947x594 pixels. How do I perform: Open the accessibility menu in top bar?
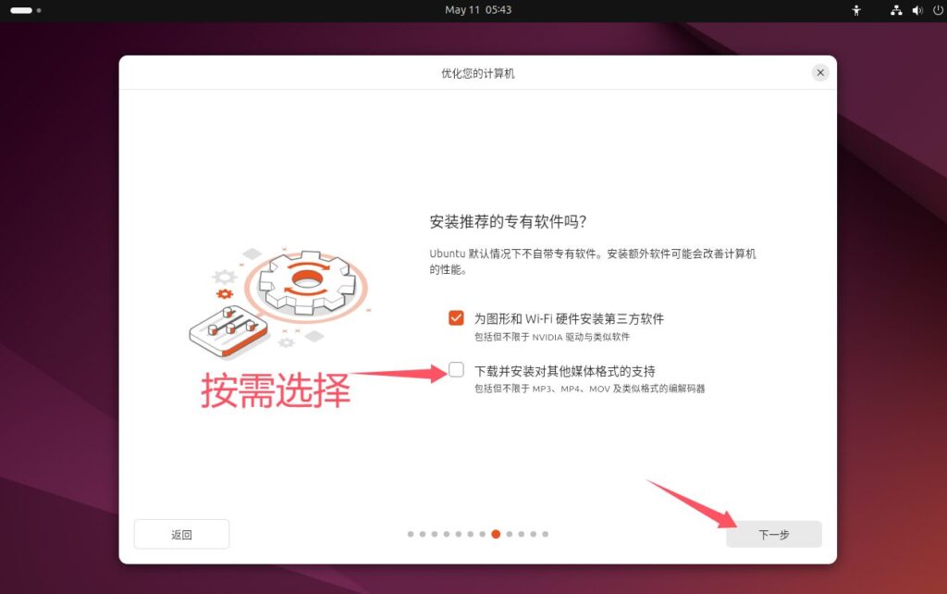pos(856,10)
